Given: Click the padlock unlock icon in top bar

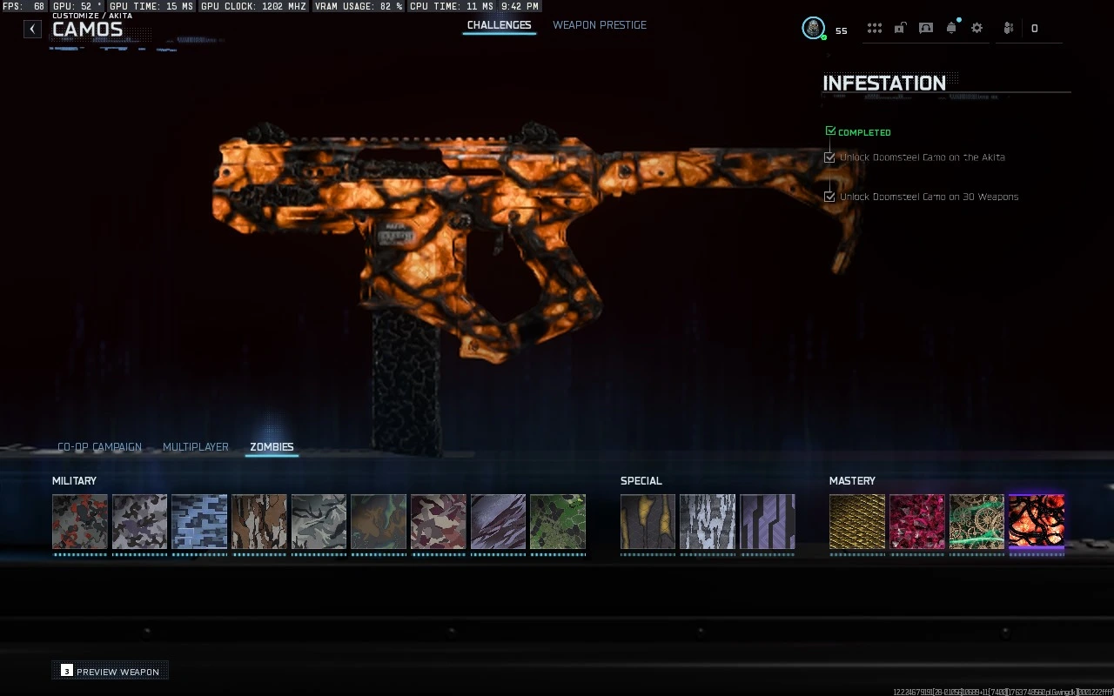Looking at the screenshot, I should coord(899,28).
